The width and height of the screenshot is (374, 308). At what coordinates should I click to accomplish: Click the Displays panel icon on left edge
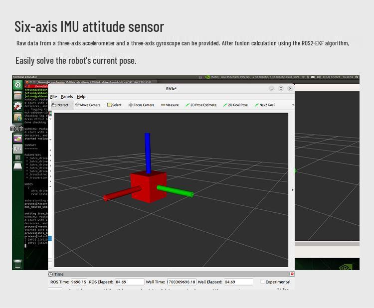(x=50, y=114)
